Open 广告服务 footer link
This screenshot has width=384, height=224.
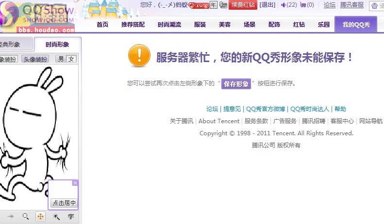285,121
